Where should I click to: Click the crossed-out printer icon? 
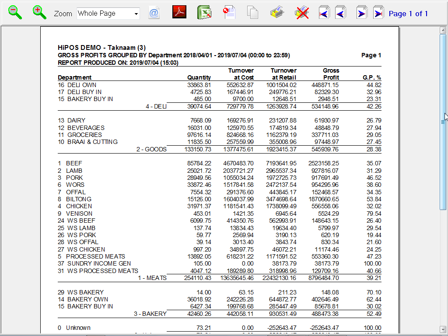302,12
